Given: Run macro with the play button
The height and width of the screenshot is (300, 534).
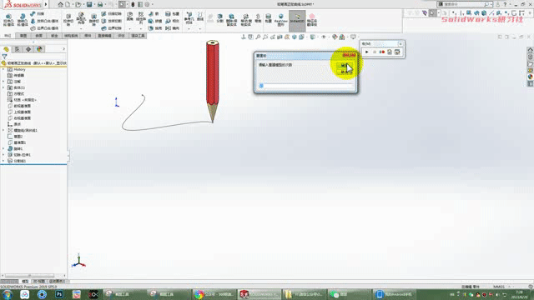Looking at the screenshot, I should 367,52.
